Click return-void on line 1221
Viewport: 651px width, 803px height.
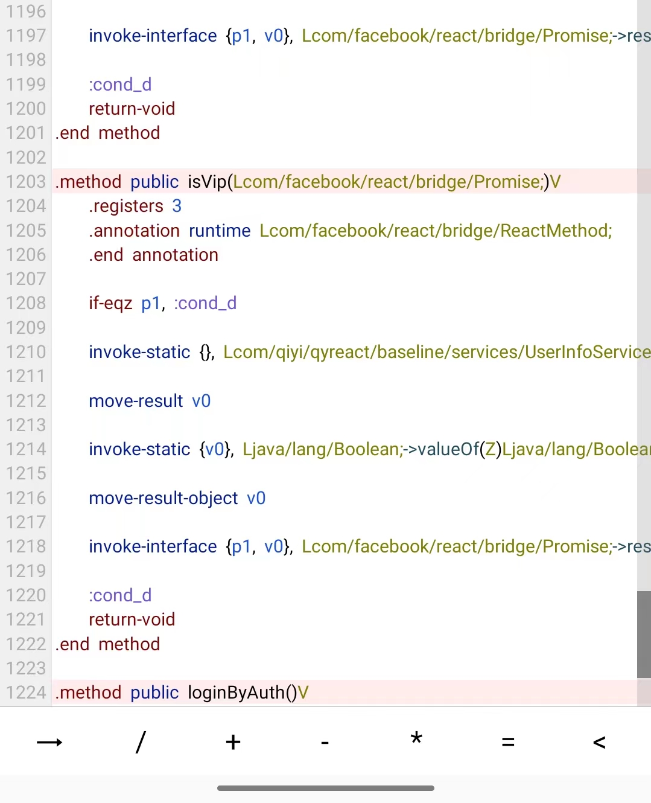pyautogui.click(x=132, y=619)
